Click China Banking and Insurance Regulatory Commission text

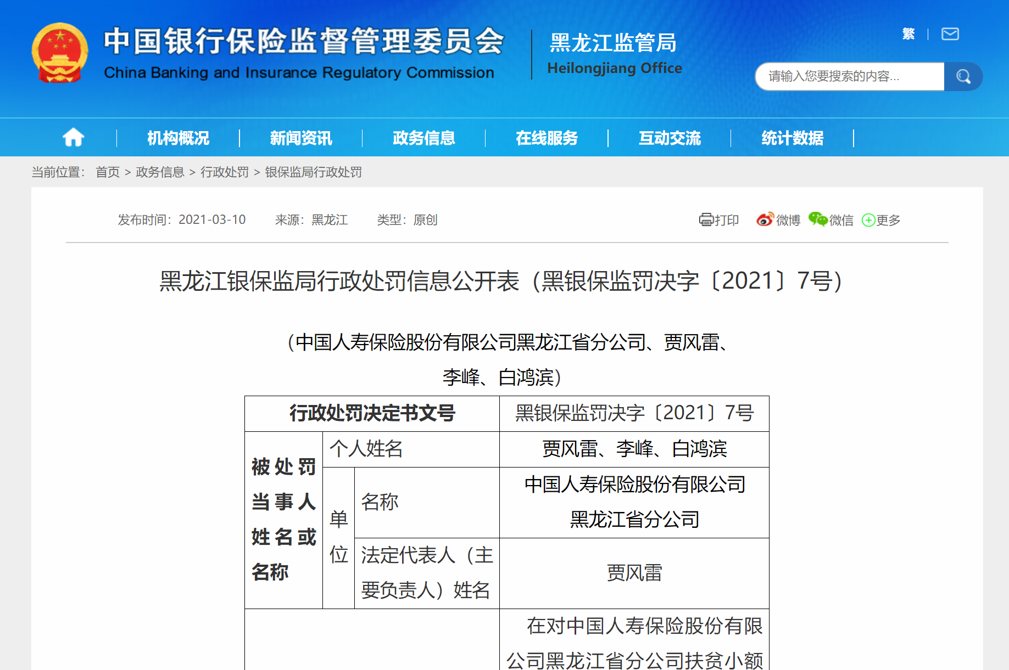pyautogui.click(x=299, y=72)
